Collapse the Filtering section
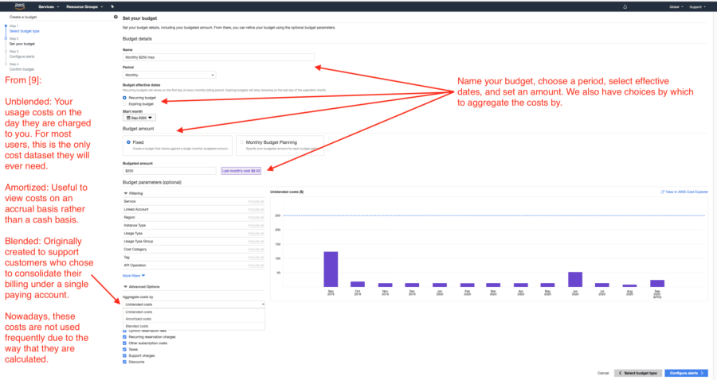This screenshot has height=380, width=717. [x=133, y=193]
